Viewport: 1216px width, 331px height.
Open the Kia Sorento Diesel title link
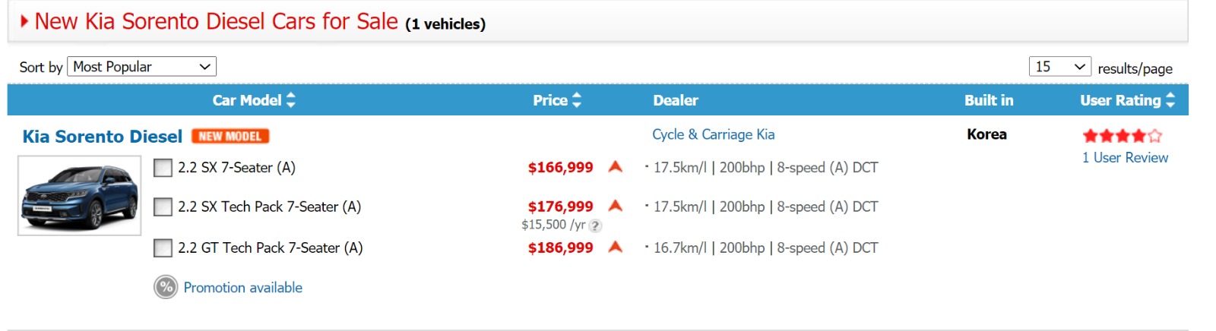click(x=103, y=137)
